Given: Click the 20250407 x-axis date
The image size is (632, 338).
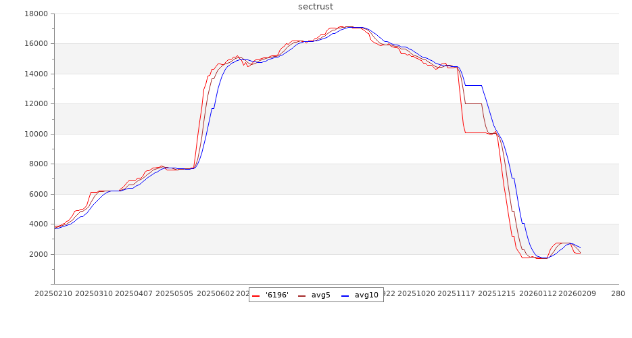Looking at the screenshot, I should point(134,294).
